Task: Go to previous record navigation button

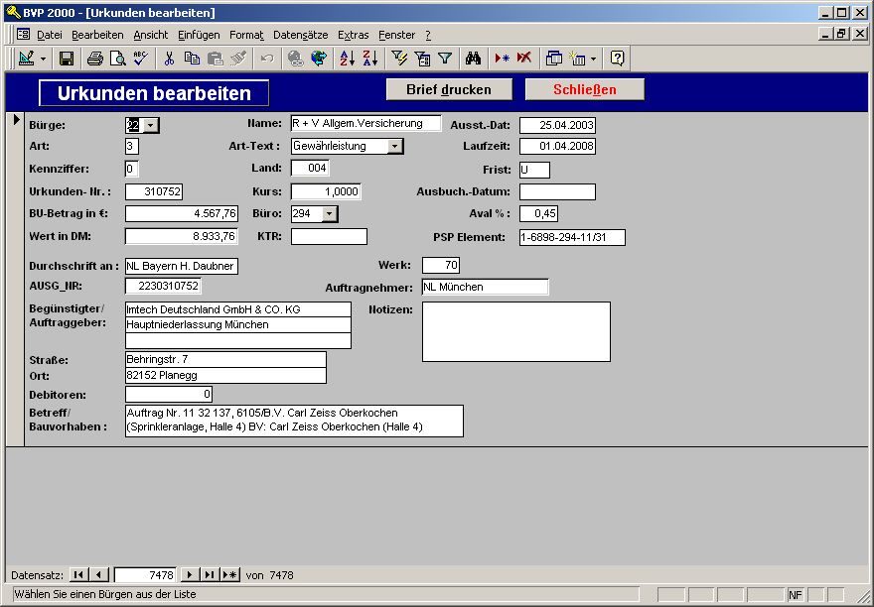Action: pos(99,574)
